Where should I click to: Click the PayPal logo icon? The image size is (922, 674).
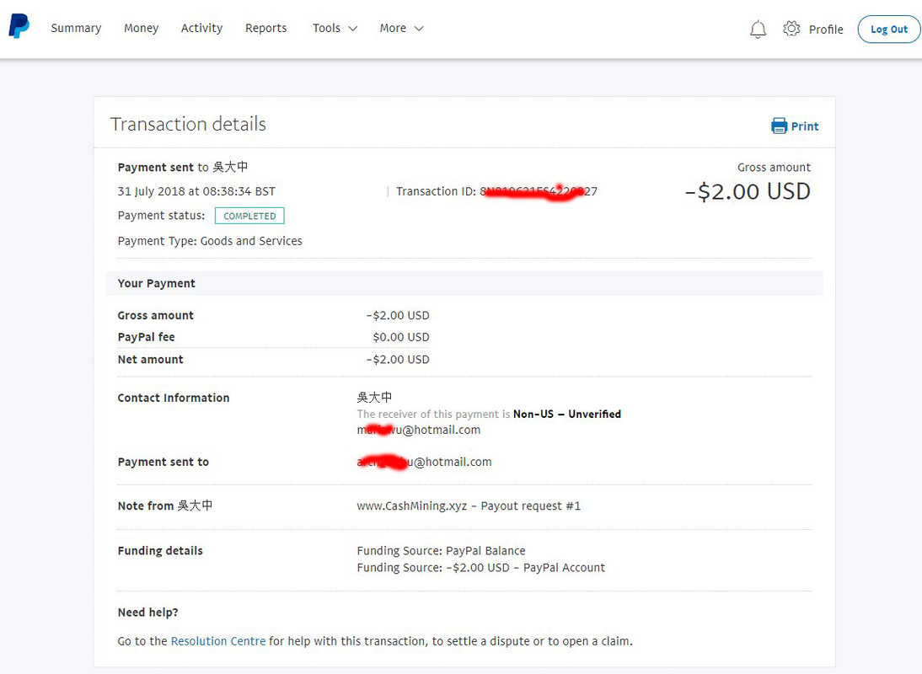tap(19, 26)
